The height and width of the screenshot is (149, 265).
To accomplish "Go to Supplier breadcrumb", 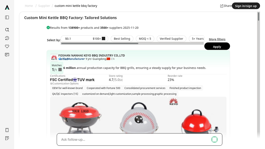I will 44,6.
